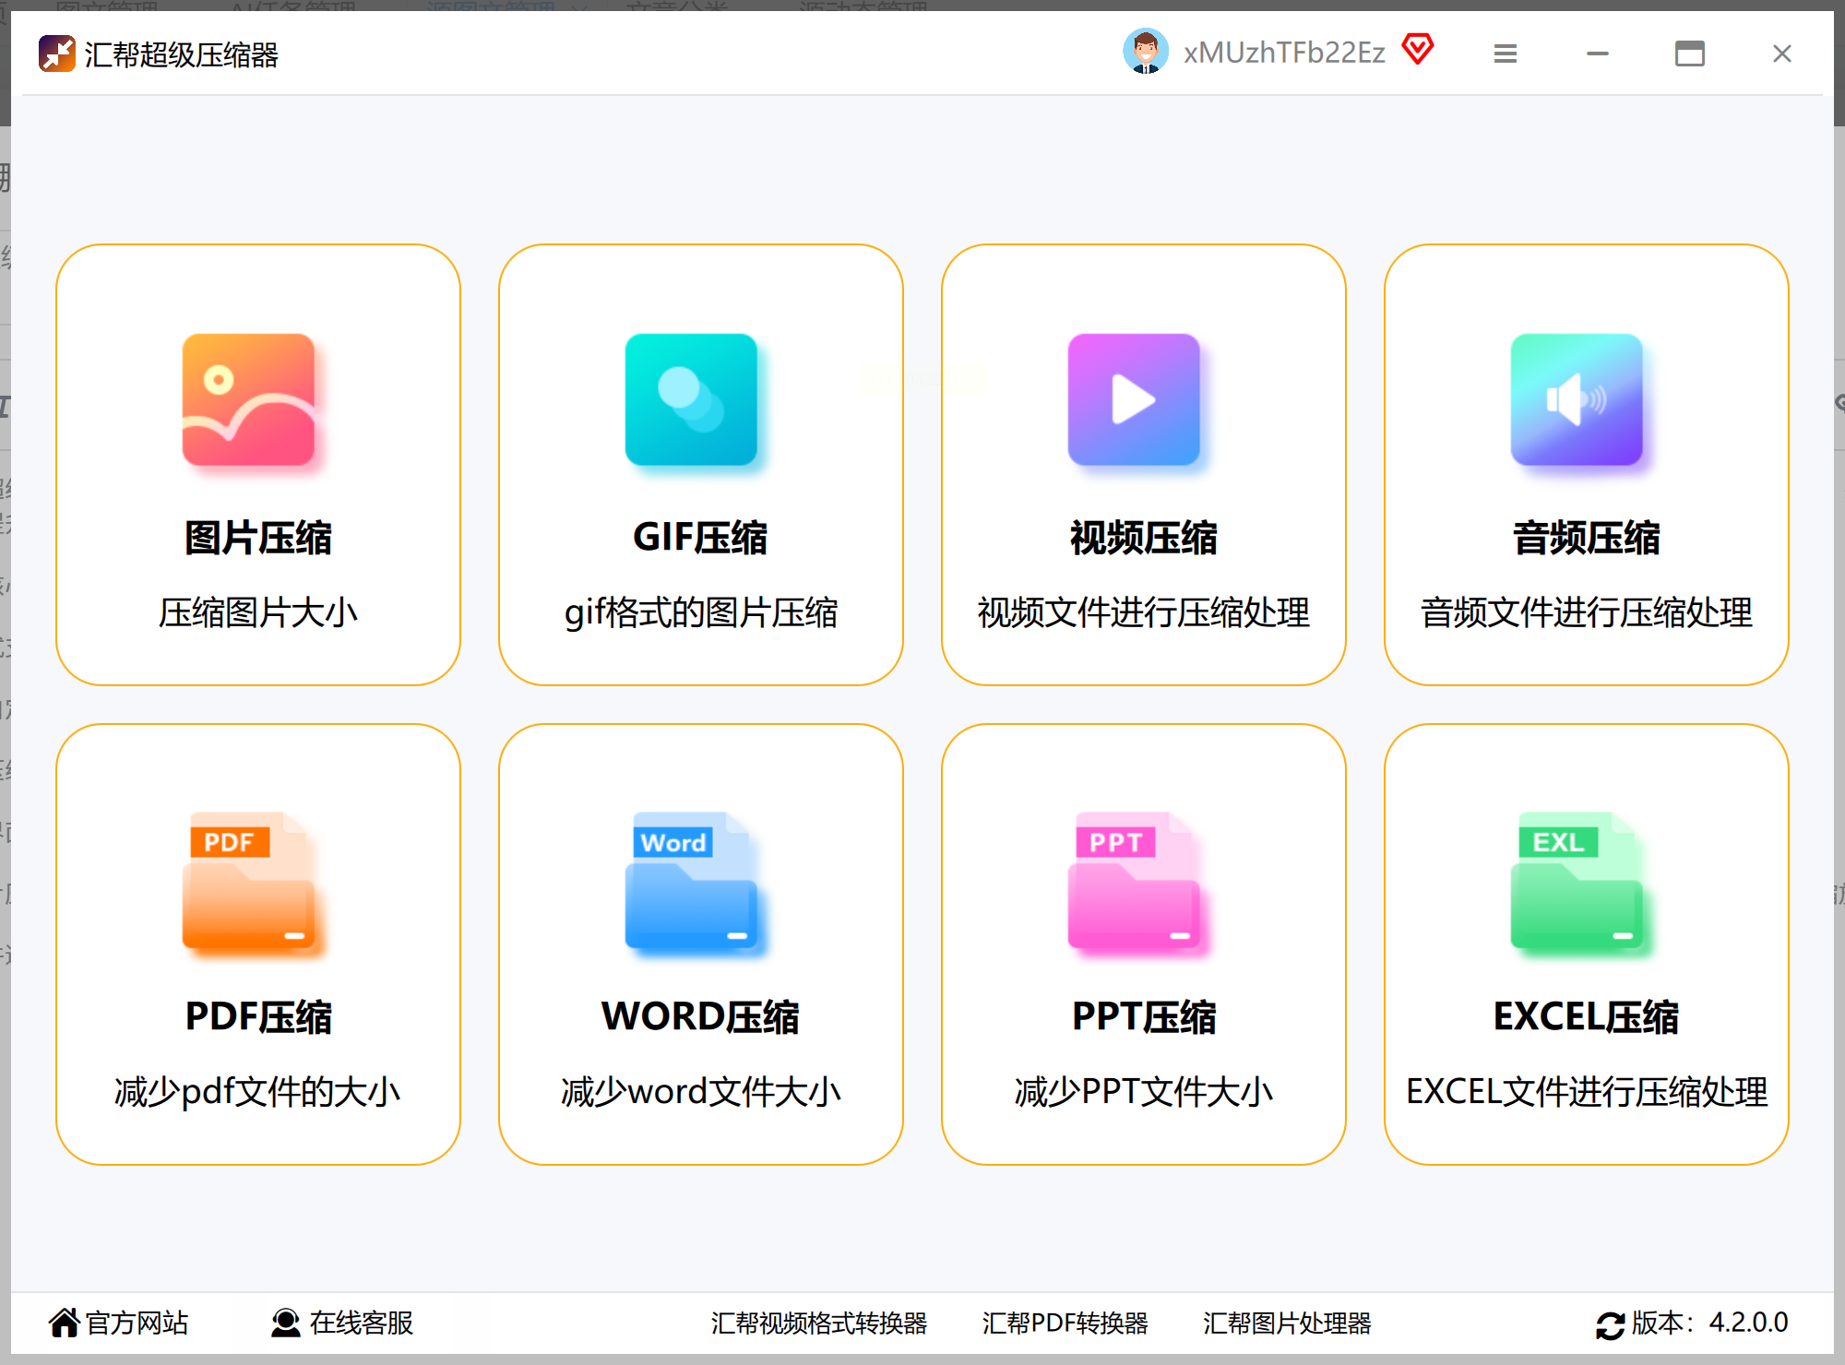This screenshot has height=1365, width=1845.
Task: Click the refresh version update icon
Action: pyautogui.click(x=1610, y=1324)
